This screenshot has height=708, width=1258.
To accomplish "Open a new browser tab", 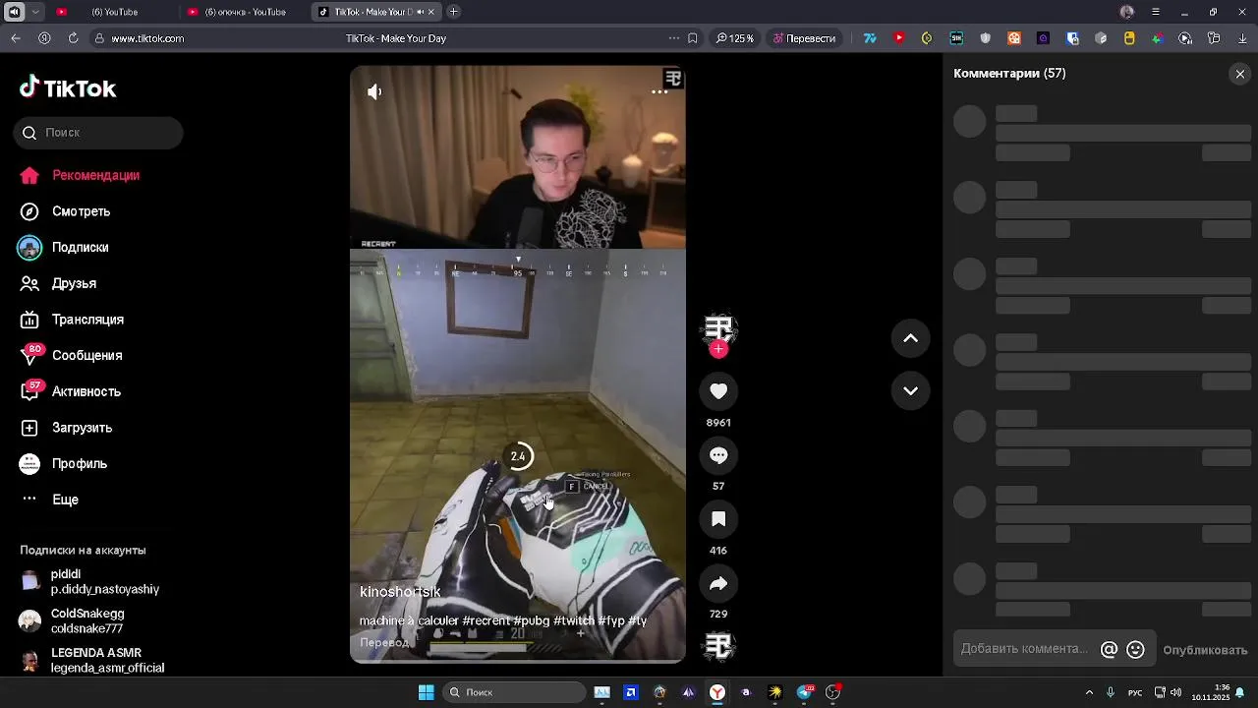I will click(x=453, y=12).
